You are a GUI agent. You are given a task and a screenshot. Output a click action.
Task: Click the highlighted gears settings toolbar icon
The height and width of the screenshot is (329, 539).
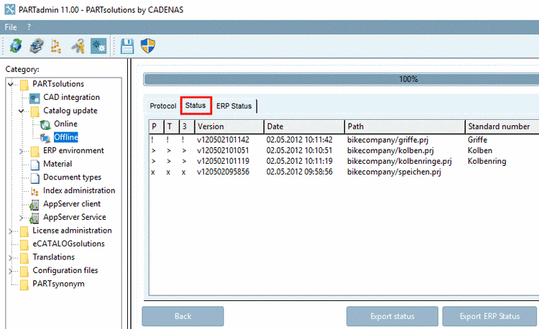(98, 46)
